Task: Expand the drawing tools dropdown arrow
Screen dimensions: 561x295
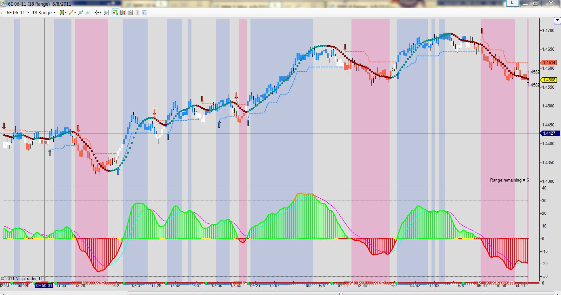Action: [75, 13]
